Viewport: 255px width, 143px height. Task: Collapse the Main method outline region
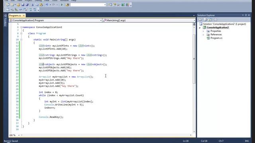click(x=21, y=40)
